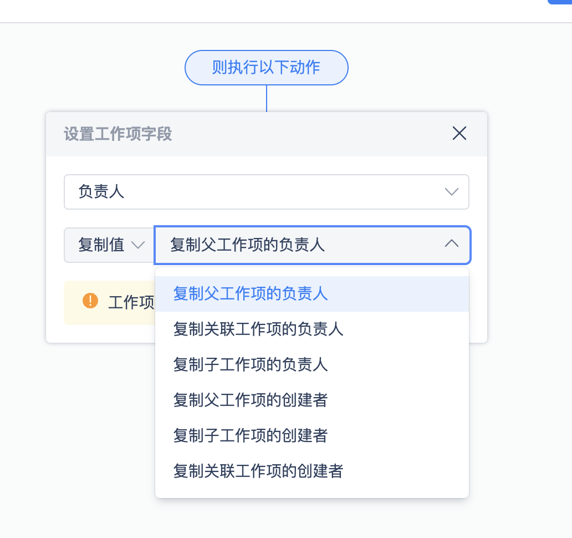Choose the 复制子工作项的创建者 option

pos(251,435)
